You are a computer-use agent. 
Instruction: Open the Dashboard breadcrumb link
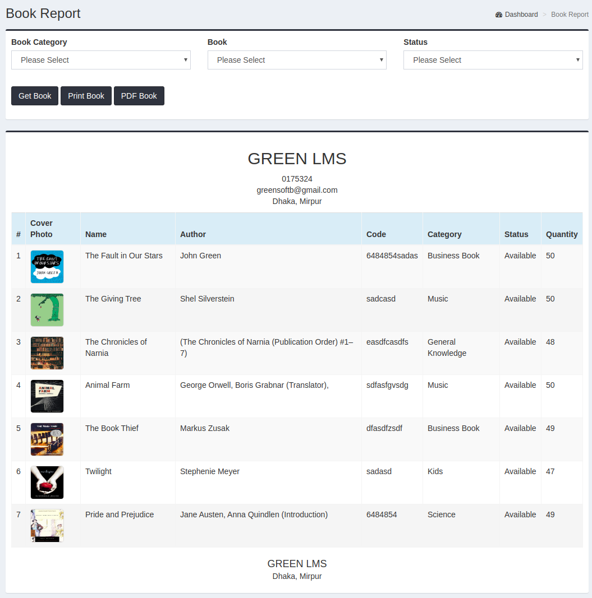point(521,14)
